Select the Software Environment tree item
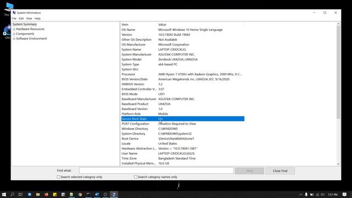This screenshot has height=198, width=352. pyautogui.click(x=31, y=38)
